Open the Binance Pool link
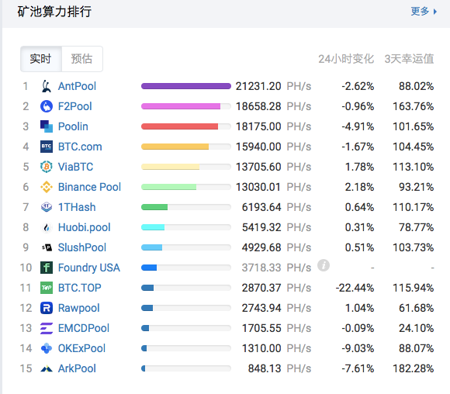This screenshot has width=450, height=394. pyautogui.click(x=89, y=187)
